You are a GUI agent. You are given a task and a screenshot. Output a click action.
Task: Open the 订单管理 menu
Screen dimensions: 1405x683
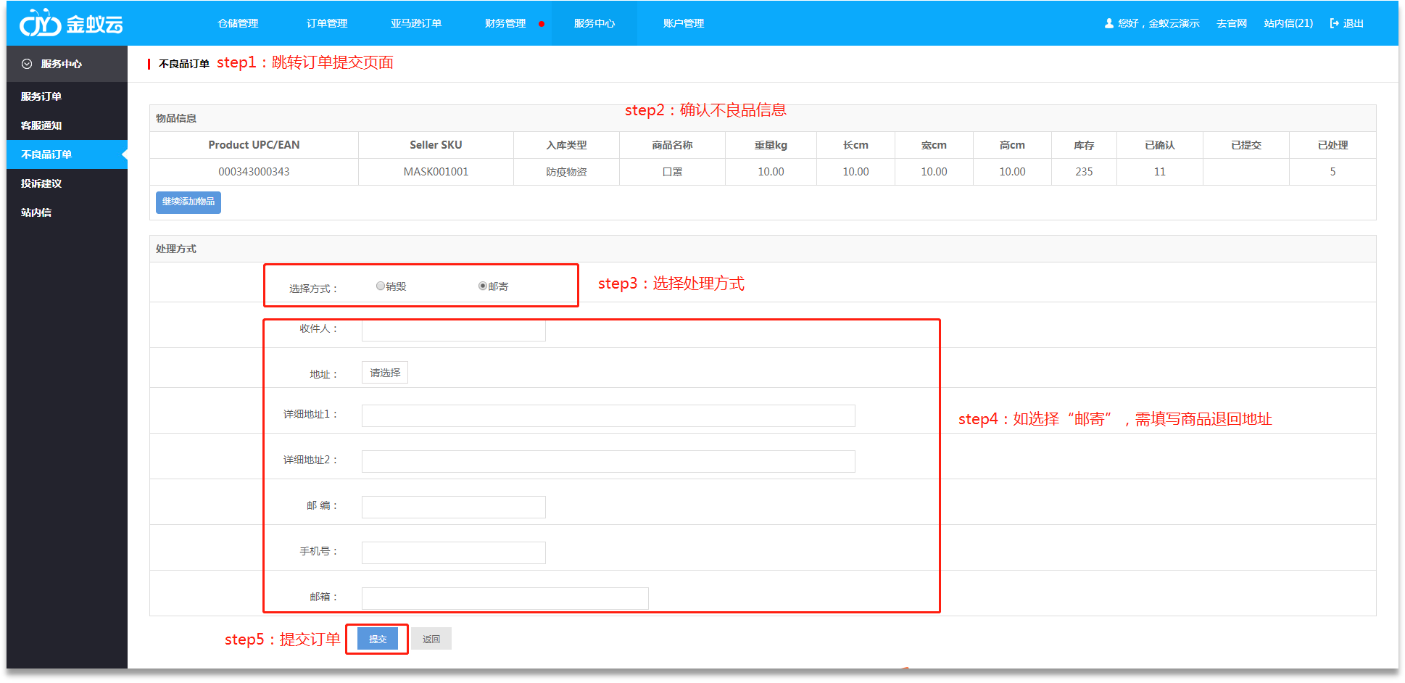[327, 23]
